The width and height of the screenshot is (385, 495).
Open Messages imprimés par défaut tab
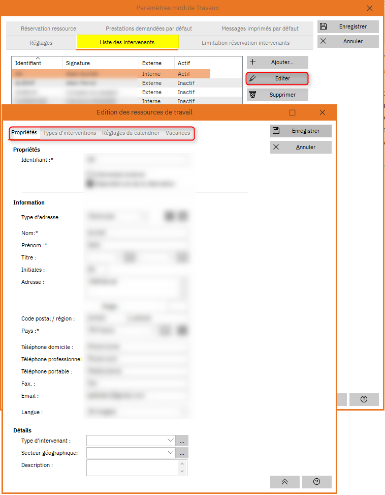click(x=260, y=28)
